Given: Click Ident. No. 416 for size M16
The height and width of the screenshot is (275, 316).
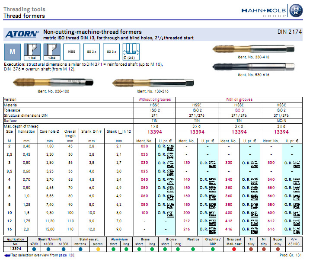Looking at the screenshot, I should click(x=229, y=229).
